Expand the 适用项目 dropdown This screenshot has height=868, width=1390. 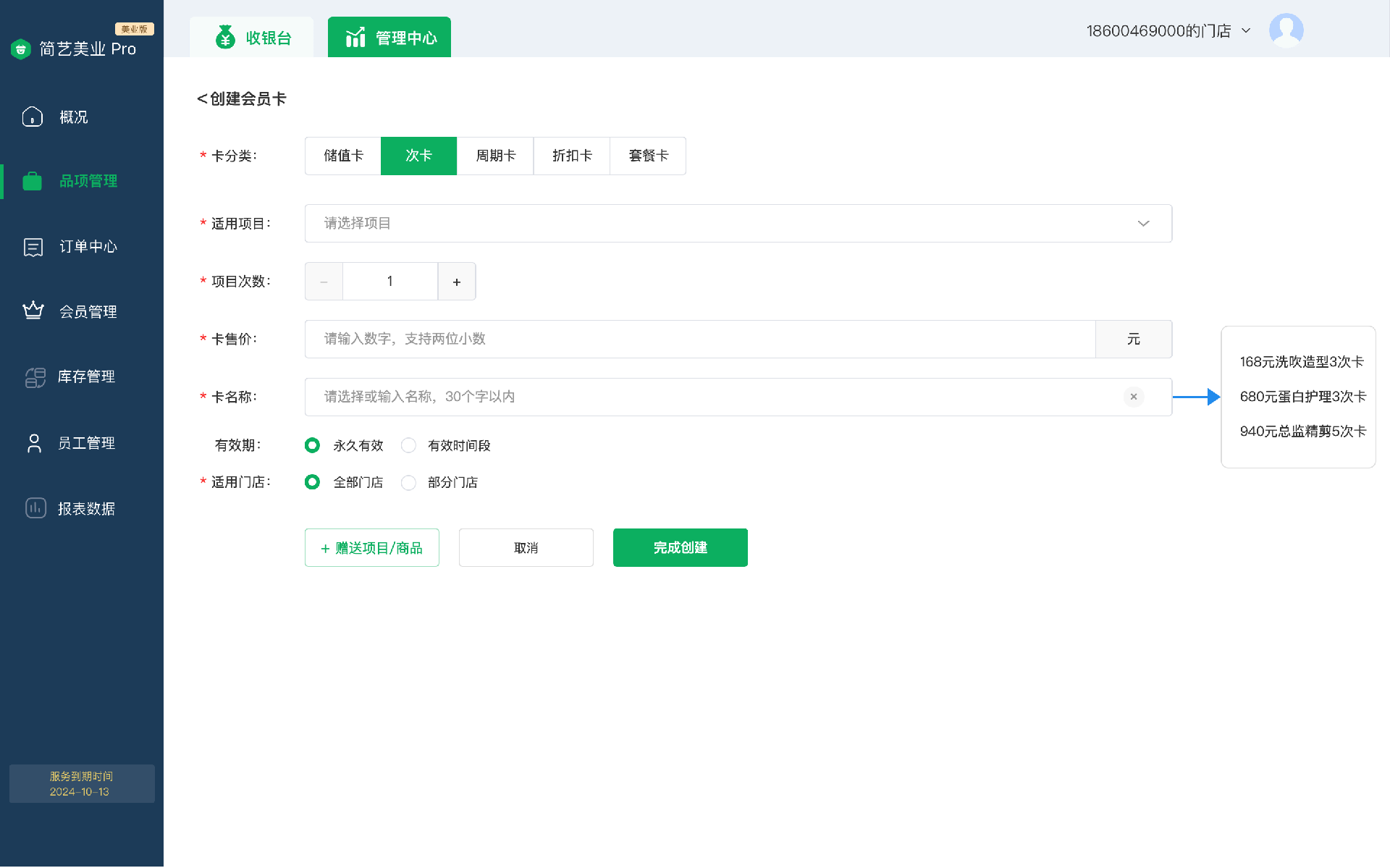coord(1143,223)
